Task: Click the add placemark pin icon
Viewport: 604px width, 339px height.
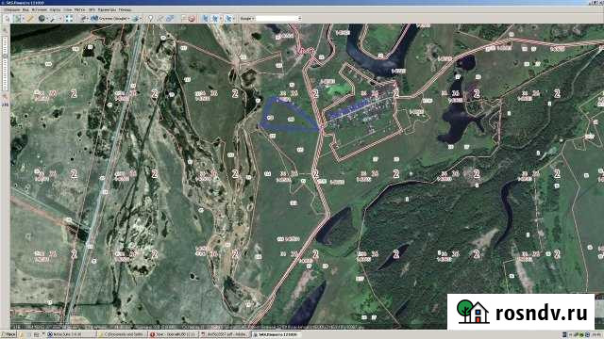Action: 150,19
